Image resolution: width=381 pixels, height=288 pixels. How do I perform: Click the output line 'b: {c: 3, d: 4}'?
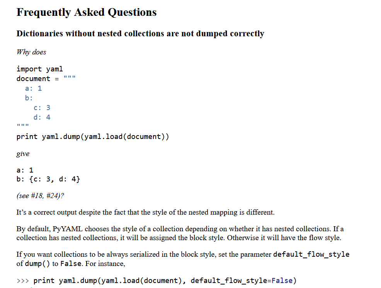pyautogui.click(x=48, y=180)
